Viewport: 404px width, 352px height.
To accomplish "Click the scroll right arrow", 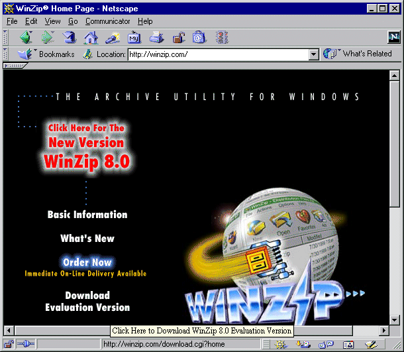I will [384, 330].
